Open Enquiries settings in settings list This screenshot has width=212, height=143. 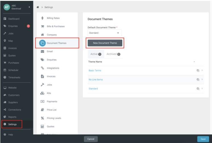point(57,60)
